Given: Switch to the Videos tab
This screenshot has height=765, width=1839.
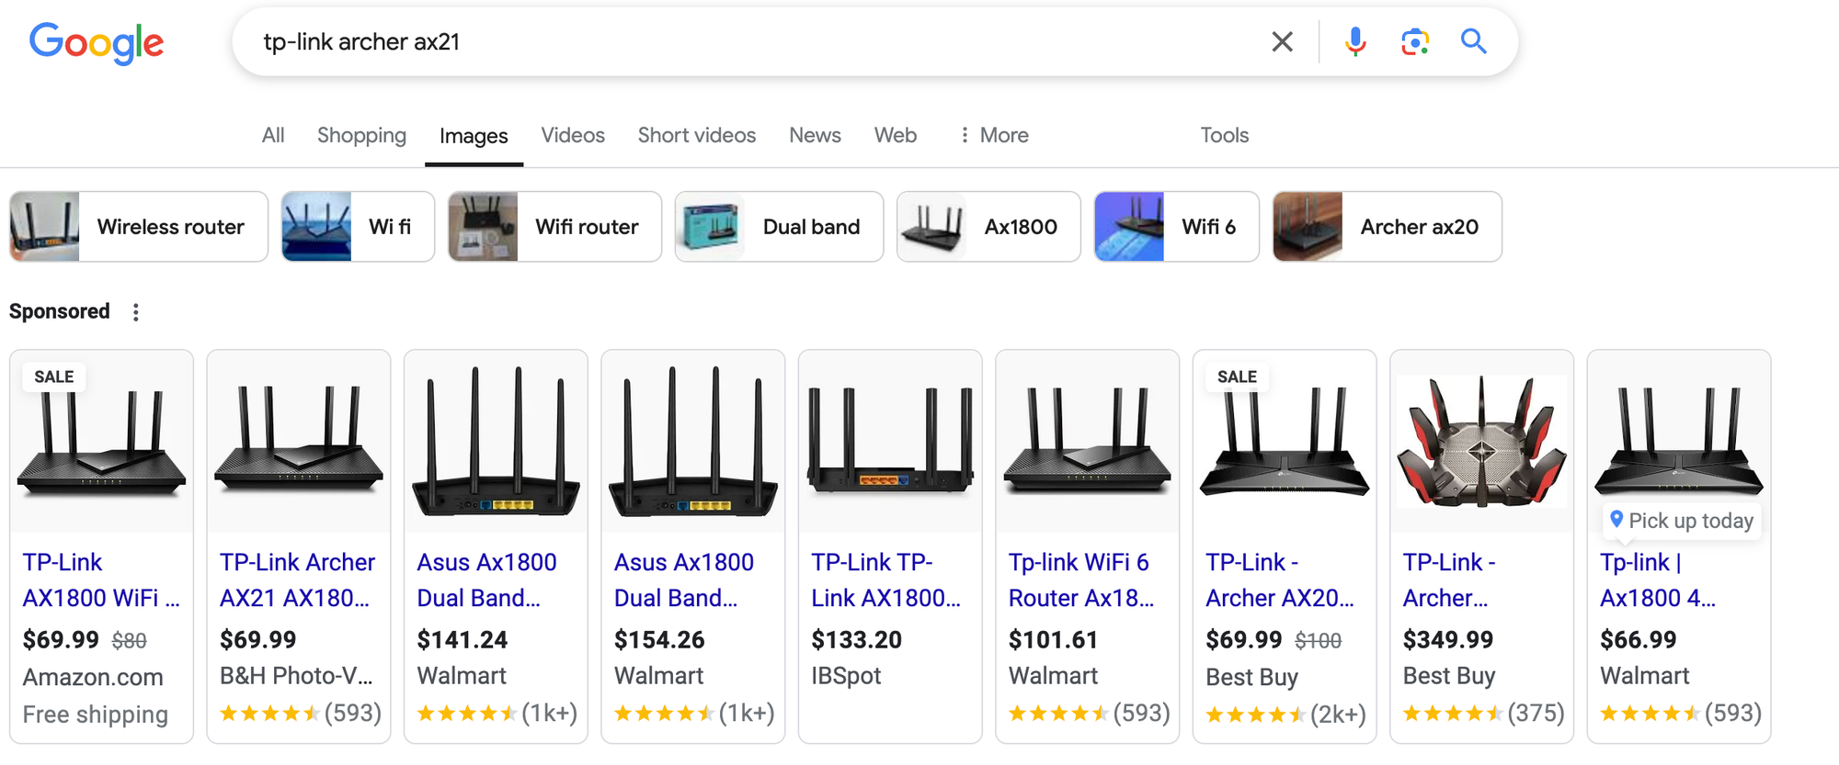Looking at the screenshot, I should [572, 135].
